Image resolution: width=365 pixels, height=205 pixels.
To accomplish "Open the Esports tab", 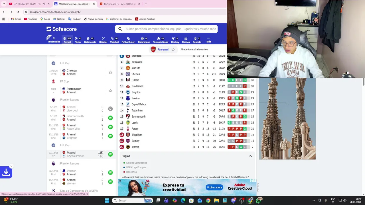I will (x=197, y=40).
